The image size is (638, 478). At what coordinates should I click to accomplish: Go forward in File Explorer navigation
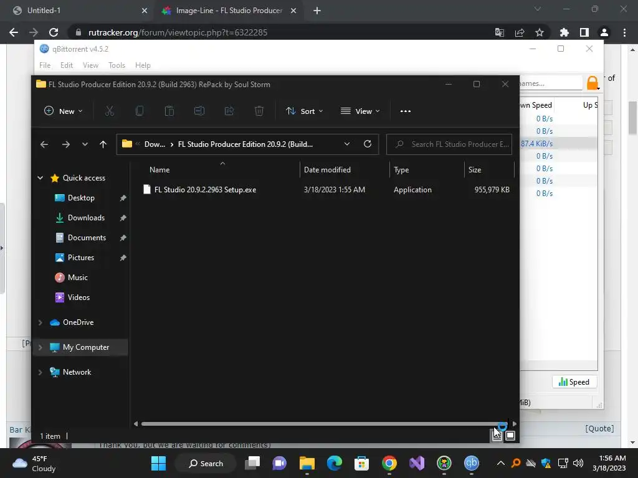coord(65,144)
